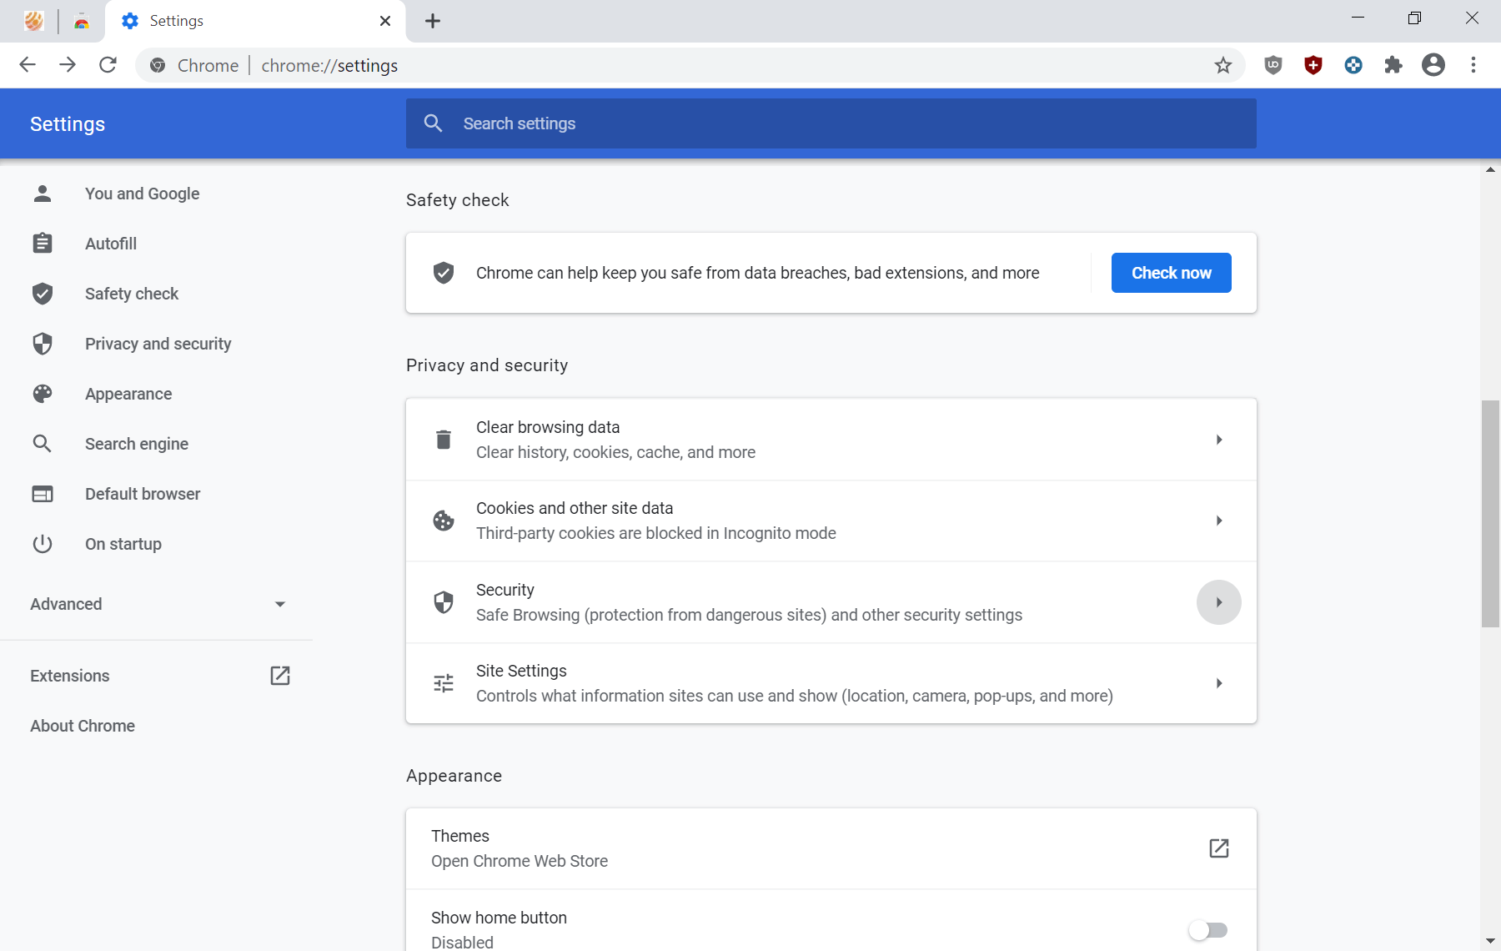Image resolution: width=1501 pixels, height=951 pixels.
Task: Open Themes in Chrome Web Store
Action: click(831, 848)
